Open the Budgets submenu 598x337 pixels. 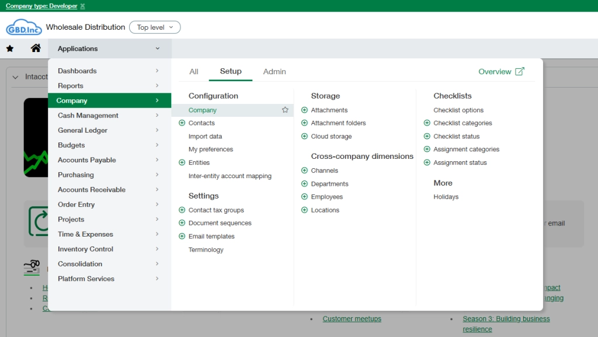pos(109,145)
